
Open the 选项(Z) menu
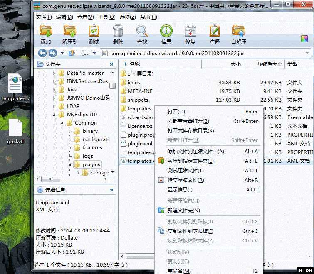[128, 17]
